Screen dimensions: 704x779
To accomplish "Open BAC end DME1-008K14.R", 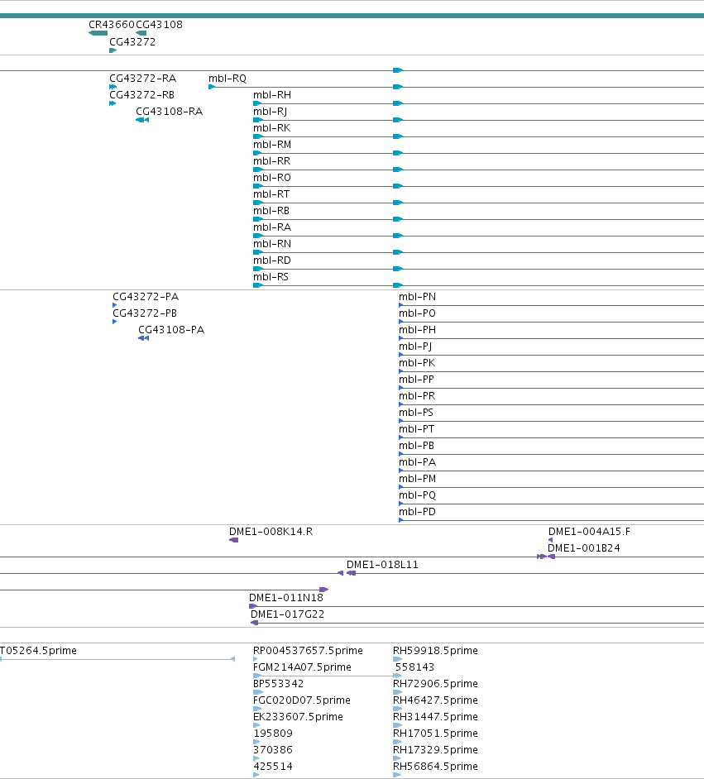I will [271, 532].
